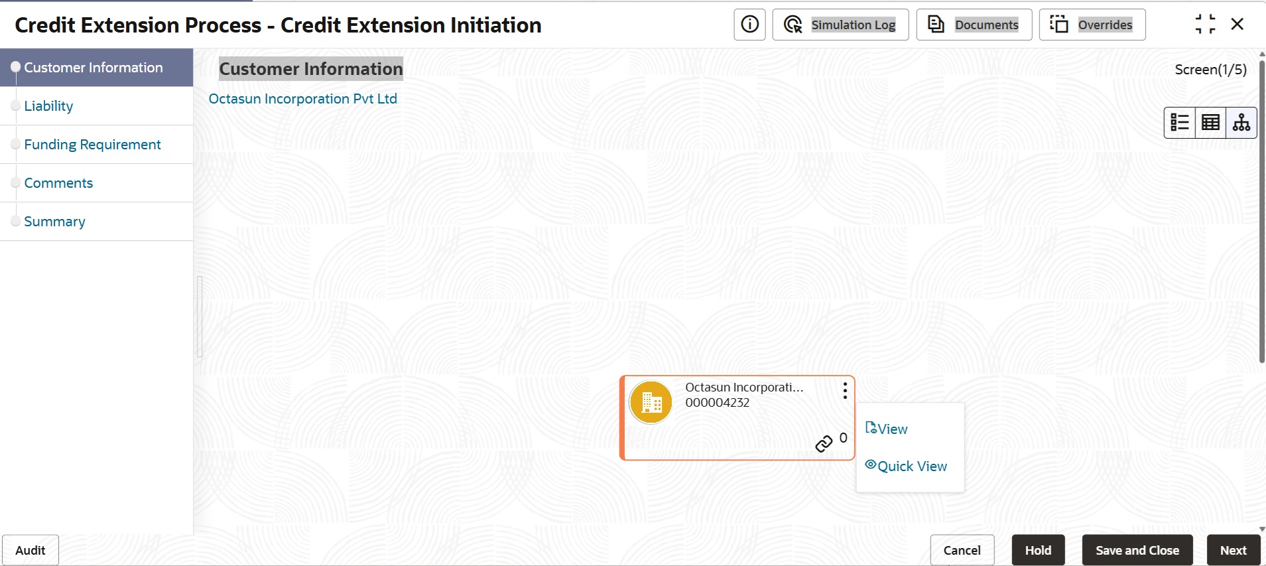Click Save and Close
Screen dimensions: 1266x566
[x=1137, y=550]
